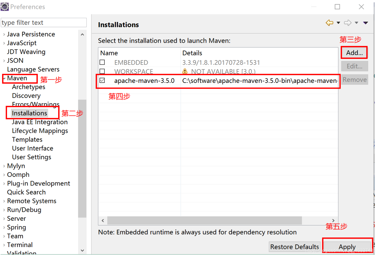Open the forward history dropdown arrow
Screen dimensions: 378x256
pos(357,23)
